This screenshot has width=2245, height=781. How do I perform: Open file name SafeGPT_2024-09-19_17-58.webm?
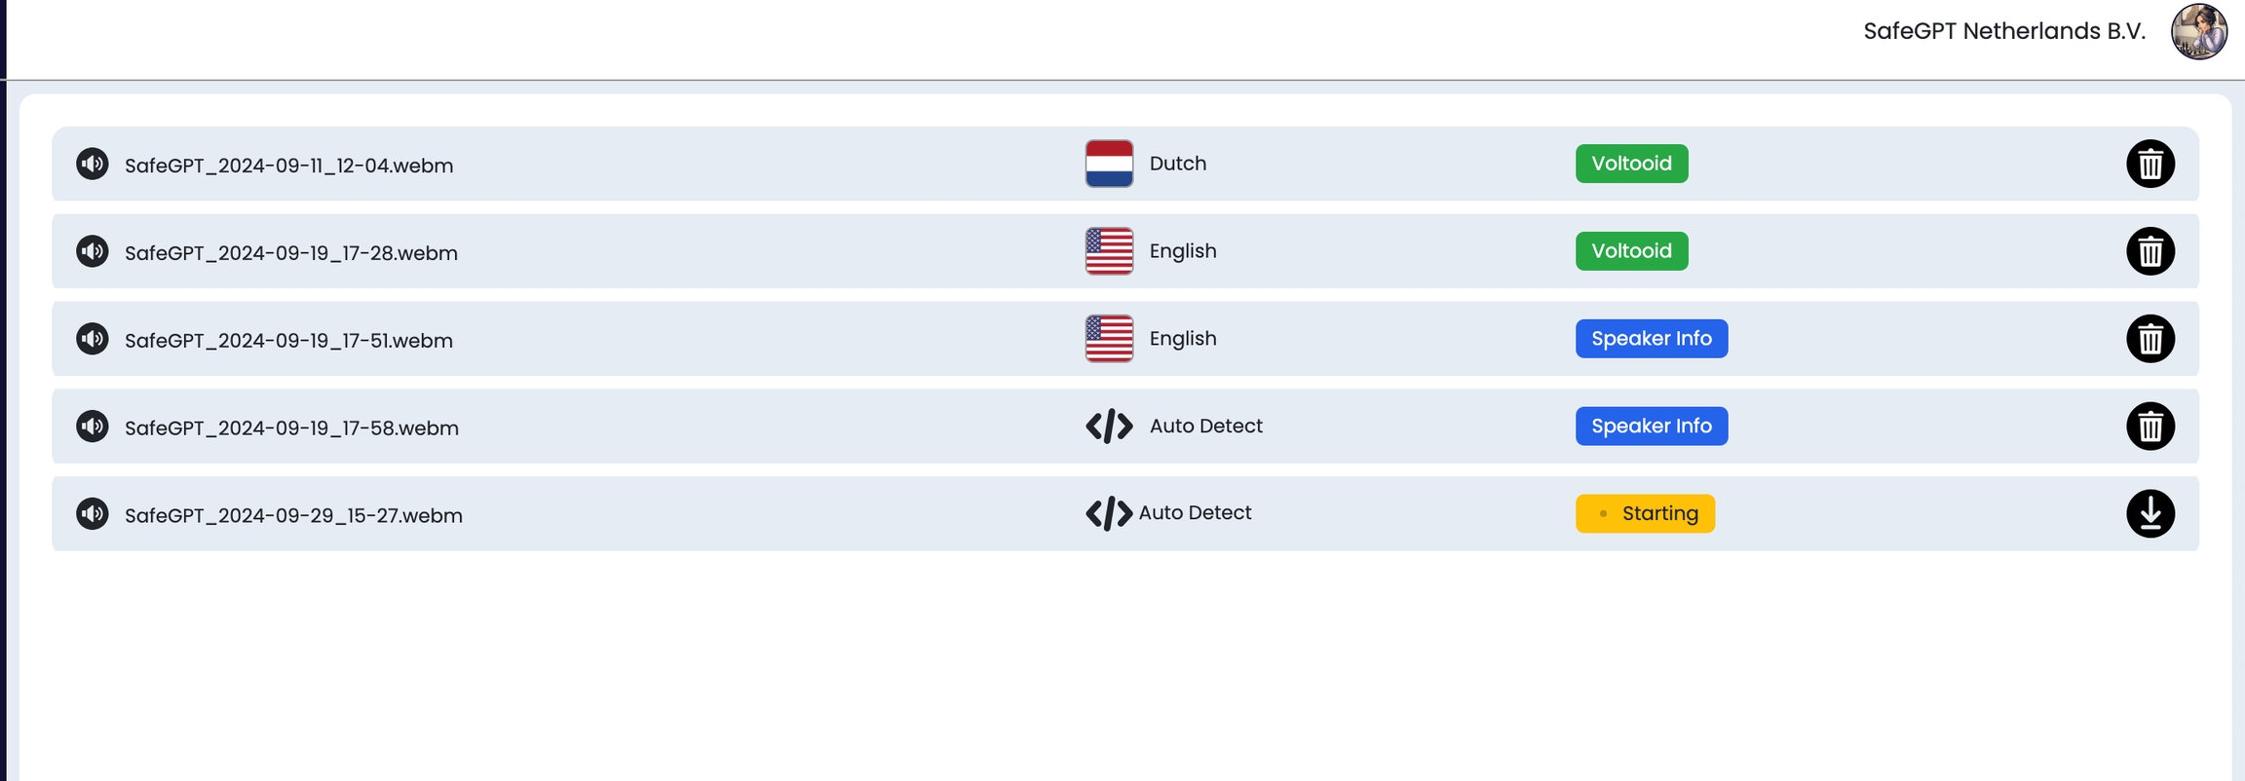pyautogui.click(x=291, y=428)
